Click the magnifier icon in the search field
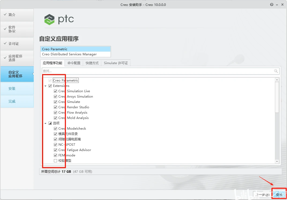The width and height of the screenshot is (287, 200). pyautogui.click(x=276, y=71)
